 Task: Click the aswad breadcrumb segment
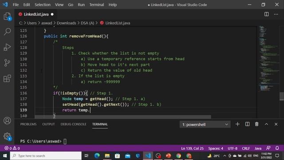tap(47, 23)
